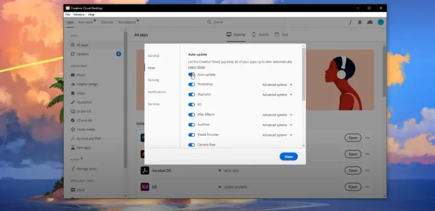The image size is (435, 211).
Task: Click the All apps grid icon
Action: pos(72,44)
